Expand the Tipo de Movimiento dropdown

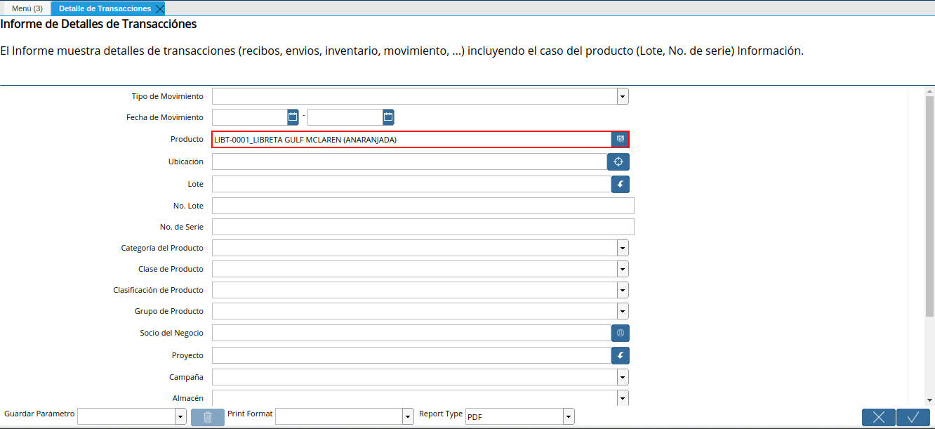coord(623,96)
